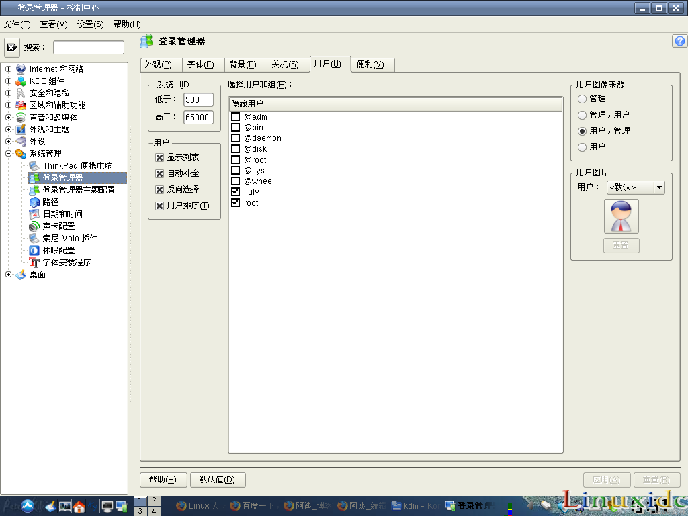Viewport: 688px width, 516px height.
Task: Check the @root hidden user checkbox
Action: pos(236,159)
